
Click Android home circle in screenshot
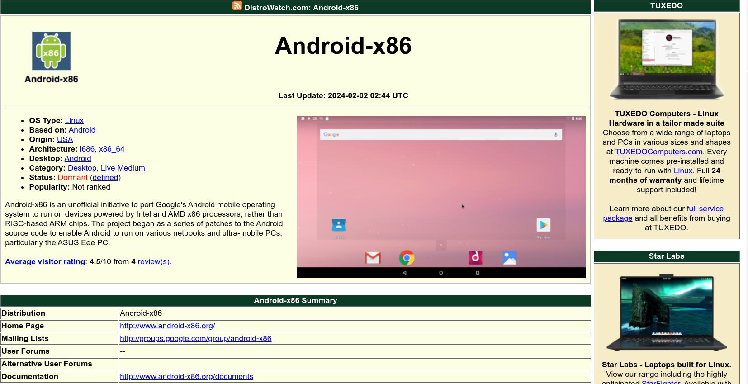[x=441, y=273]
